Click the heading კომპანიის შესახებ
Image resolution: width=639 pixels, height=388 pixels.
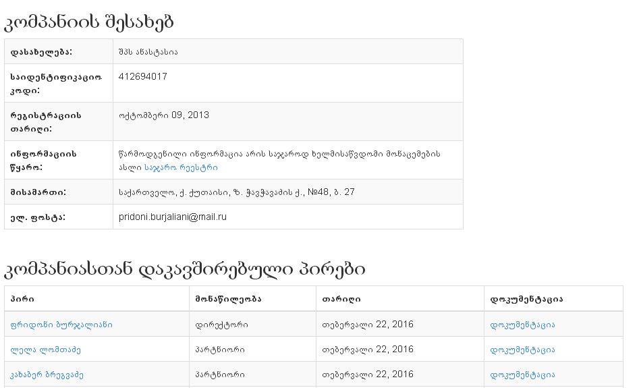(89, 22)
